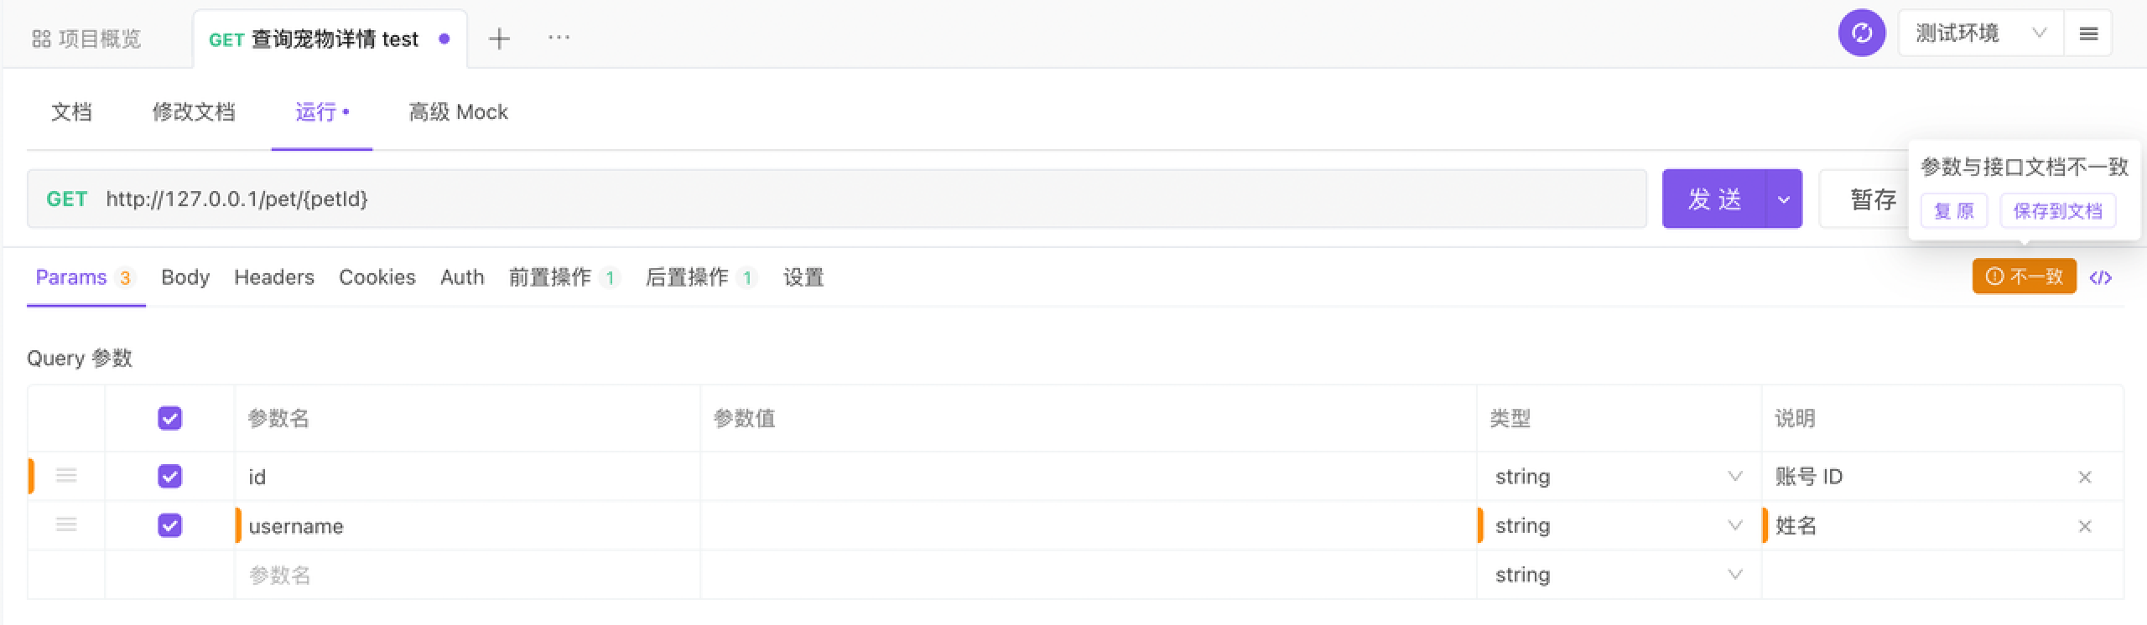The height and width of the screenshot is (625, 2147).
Task: Add a new tab with plus icon
Action: pyautogui.click(x=499, y=39)
